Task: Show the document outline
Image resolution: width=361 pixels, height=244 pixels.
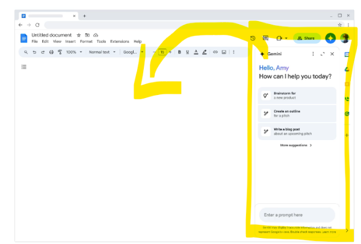Action: tap(24, 67)
